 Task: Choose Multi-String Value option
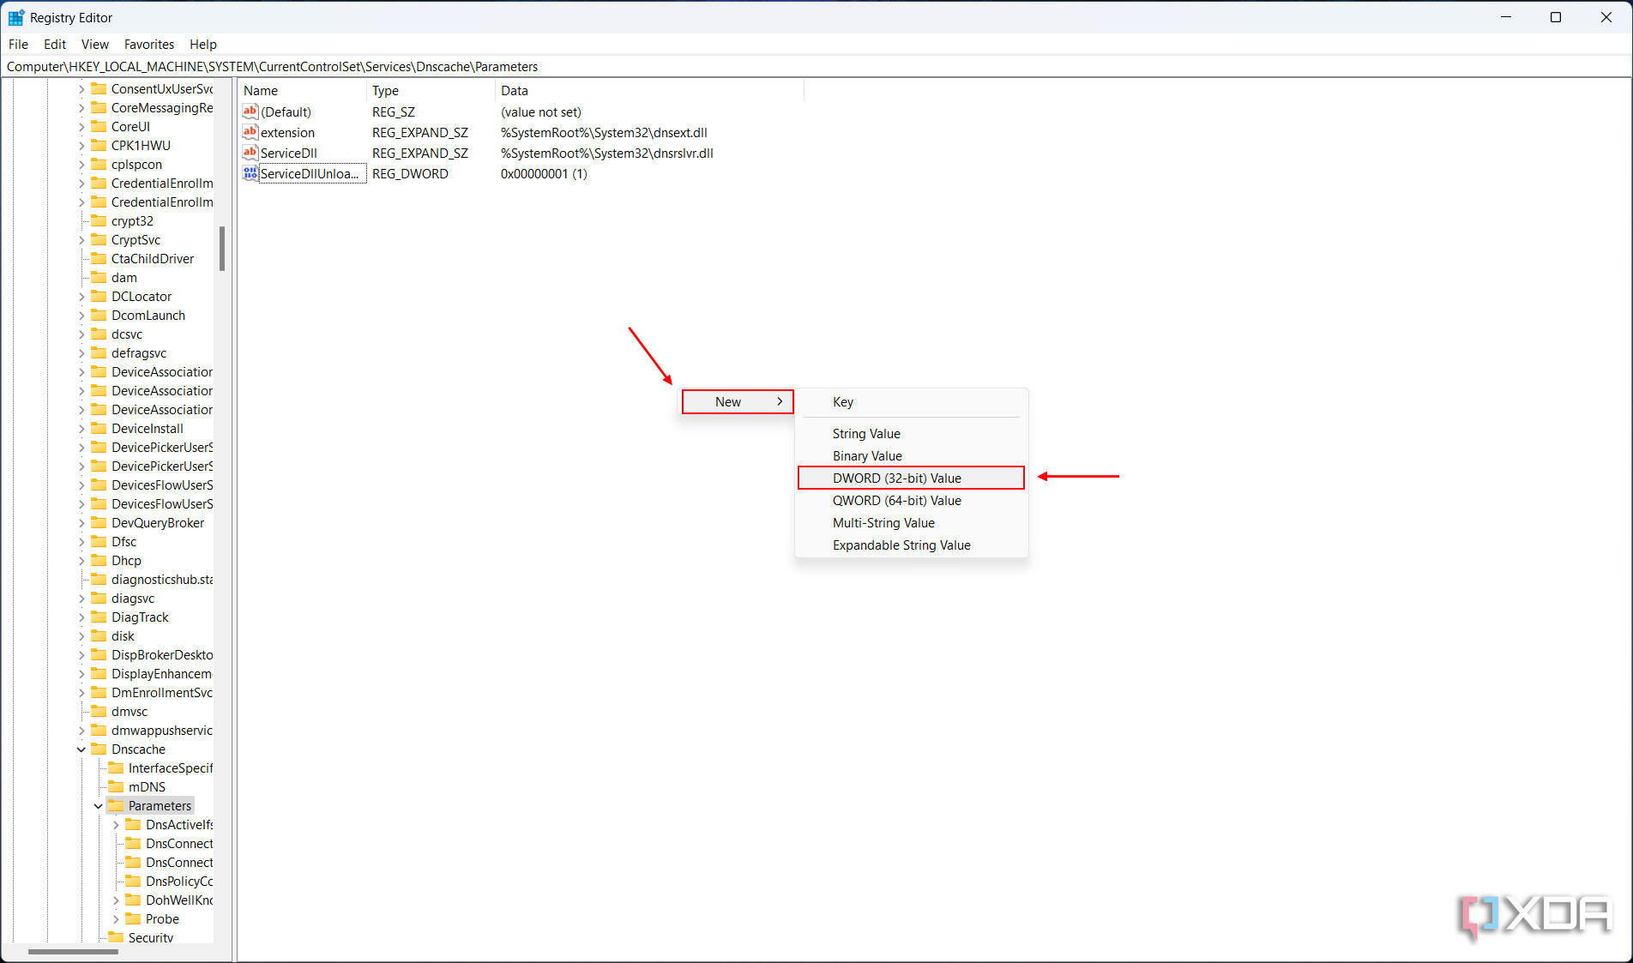pyautogui.click(x=911, y=523)
